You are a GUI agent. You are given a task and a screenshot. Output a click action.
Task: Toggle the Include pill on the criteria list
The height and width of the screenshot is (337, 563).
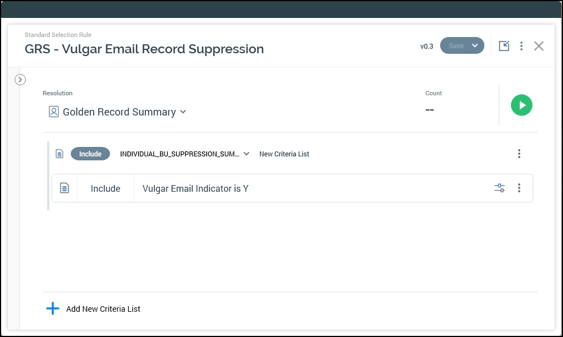point(90,154)
